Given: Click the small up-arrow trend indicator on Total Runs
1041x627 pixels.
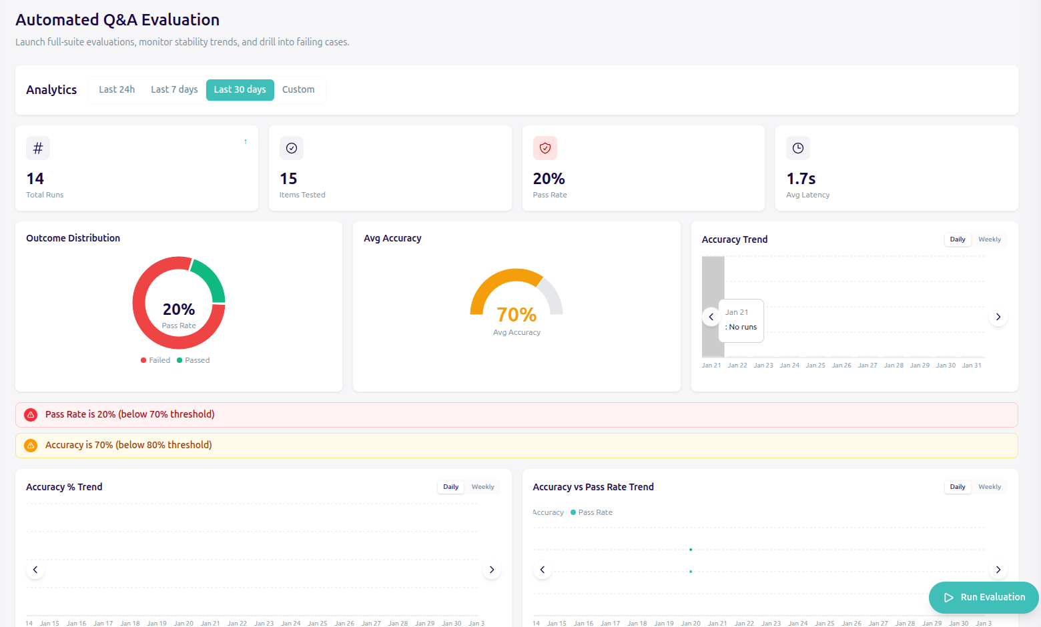Looking at the screenshot, I should pyautogui.click(x=246, y=141).
